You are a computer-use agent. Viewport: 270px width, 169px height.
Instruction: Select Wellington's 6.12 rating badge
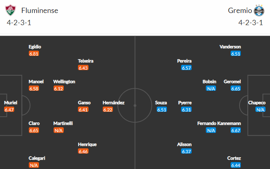(x=58, y=88)
